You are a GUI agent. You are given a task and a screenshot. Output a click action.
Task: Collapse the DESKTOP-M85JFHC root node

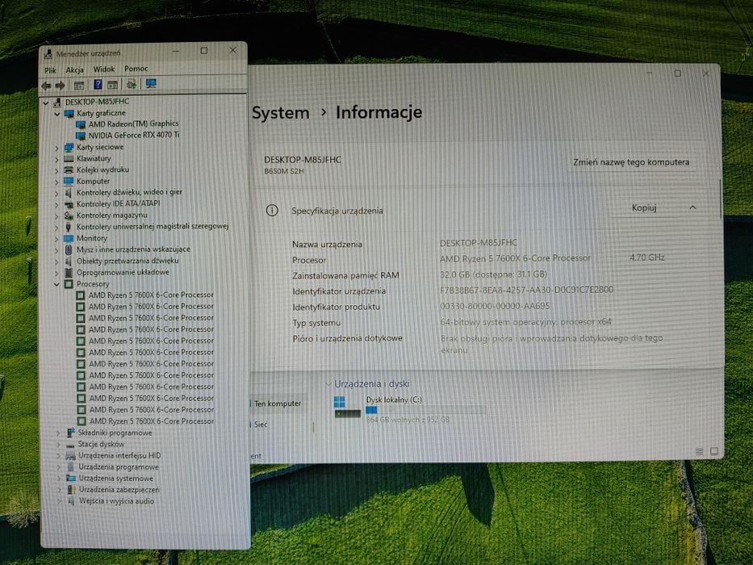[46, 103]
